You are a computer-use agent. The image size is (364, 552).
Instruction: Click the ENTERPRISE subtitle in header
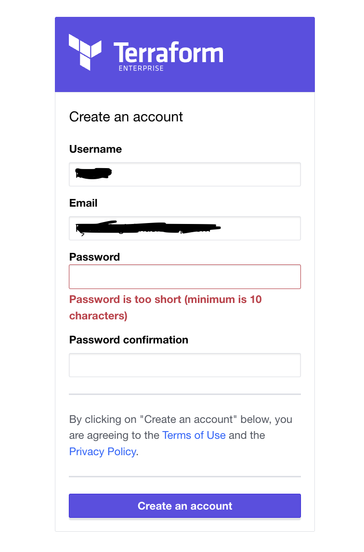[x=141, y=68]
